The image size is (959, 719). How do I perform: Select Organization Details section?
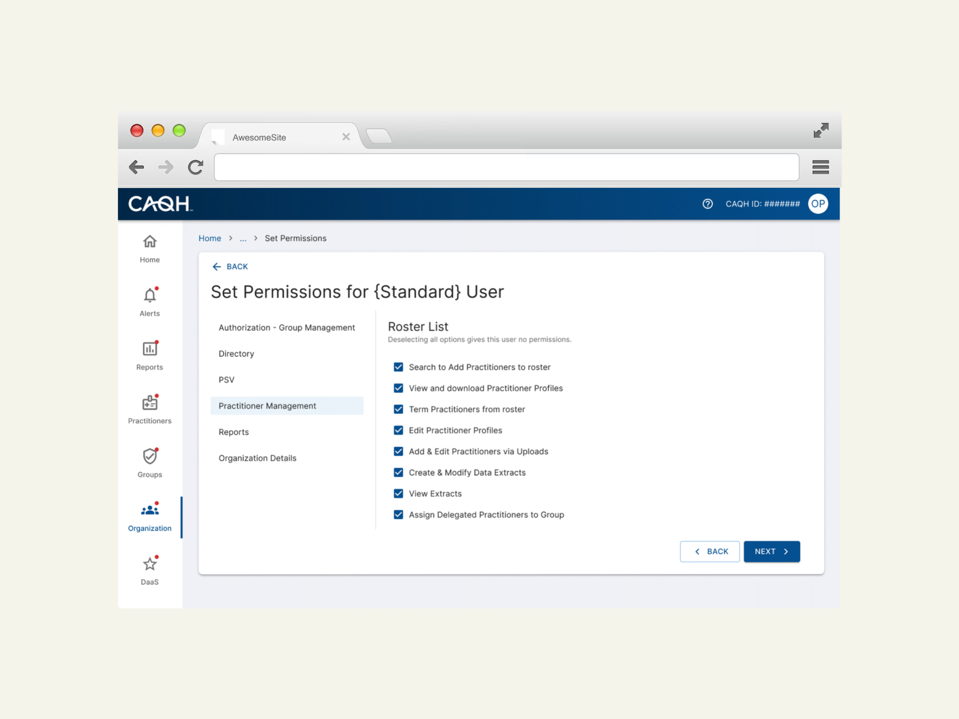pyautogui.click(x=287, y=458)
